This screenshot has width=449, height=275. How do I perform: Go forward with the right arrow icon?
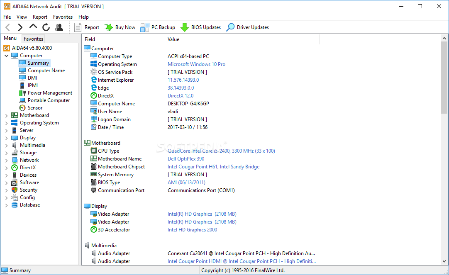click(x=20, y=27)
